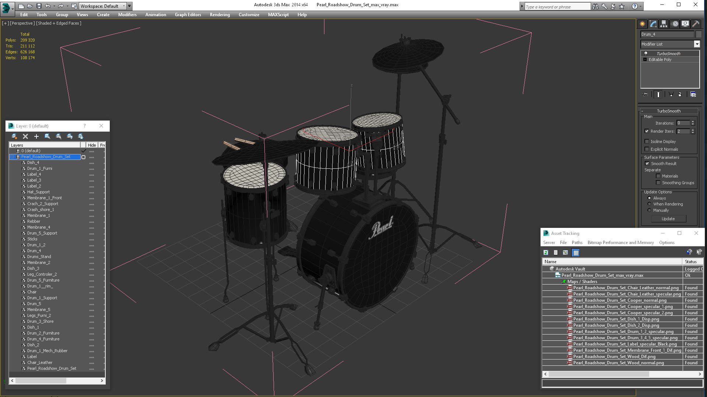The image size is (707, 397).
Task: Open Modifier List dropdown
Action: [697, 44]
